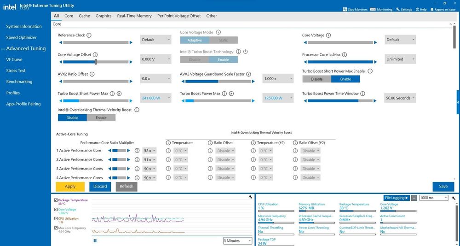View info for Intel Turbo Boost Technology

(x=238, y=52)
